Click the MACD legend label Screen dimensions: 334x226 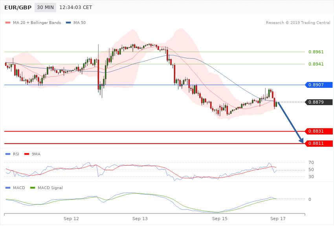tap(19, 188)
